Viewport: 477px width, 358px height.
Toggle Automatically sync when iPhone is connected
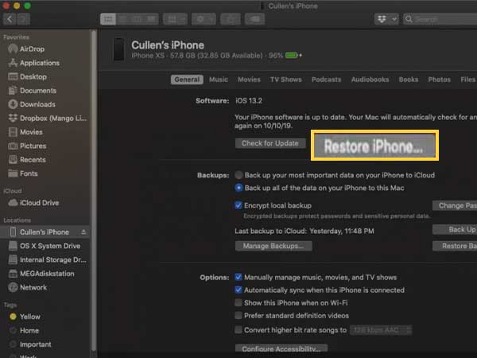point(238,290)
